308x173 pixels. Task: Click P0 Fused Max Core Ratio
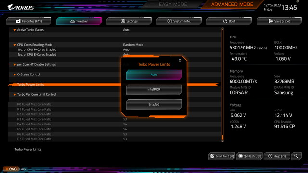(x=34, y=104)
